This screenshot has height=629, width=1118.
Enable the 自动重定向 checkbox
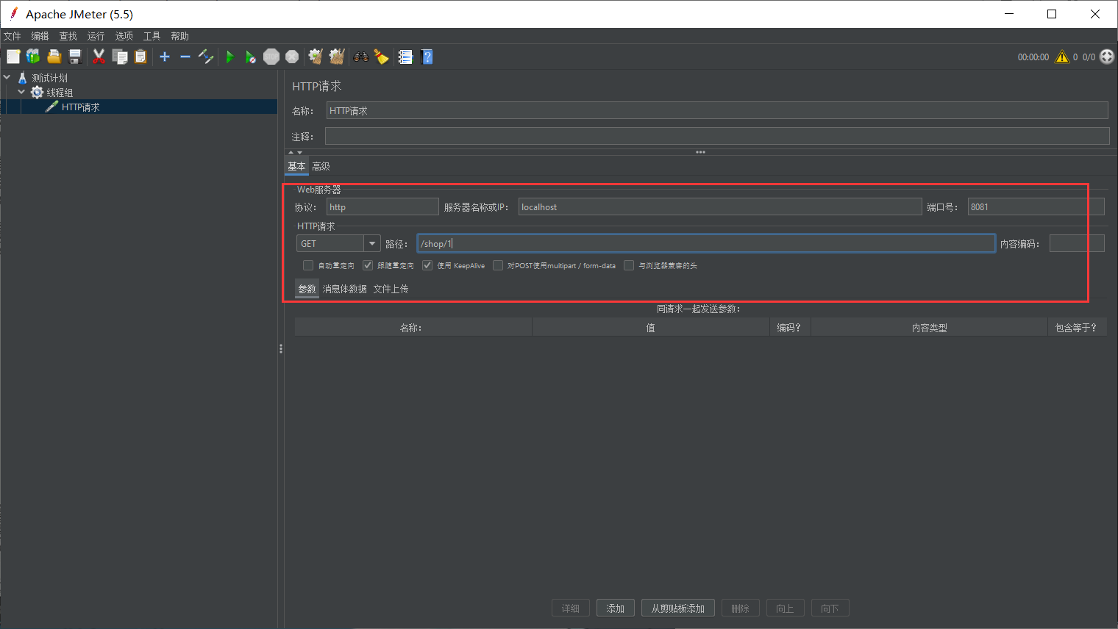tap(308, 265)
